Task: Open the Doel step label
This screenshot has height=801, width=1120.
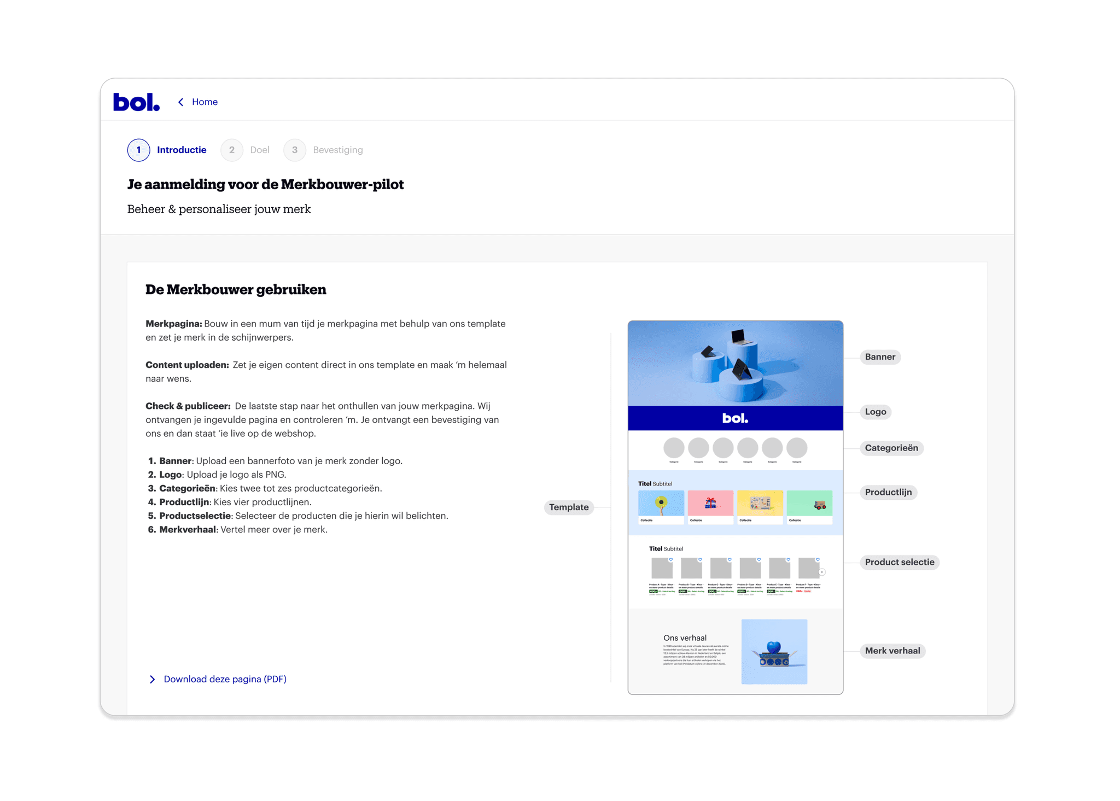Action: pyautogui.click(x=260, y=150)
